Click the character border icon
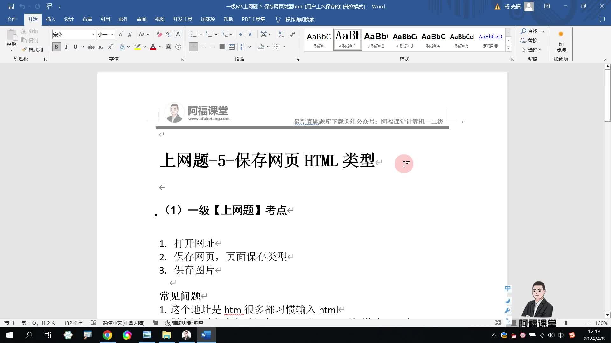This screenshot has width=611, height=343. coord(178,34)
